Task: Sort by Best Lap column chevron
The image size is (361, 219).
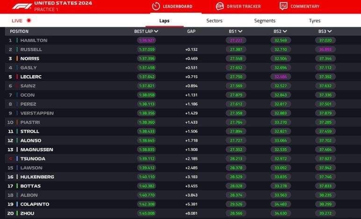Action: pyautogui.click(x=156, y=31)
